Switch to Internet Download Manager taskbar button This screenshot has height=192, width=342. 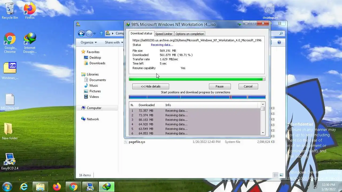(107, 187)
